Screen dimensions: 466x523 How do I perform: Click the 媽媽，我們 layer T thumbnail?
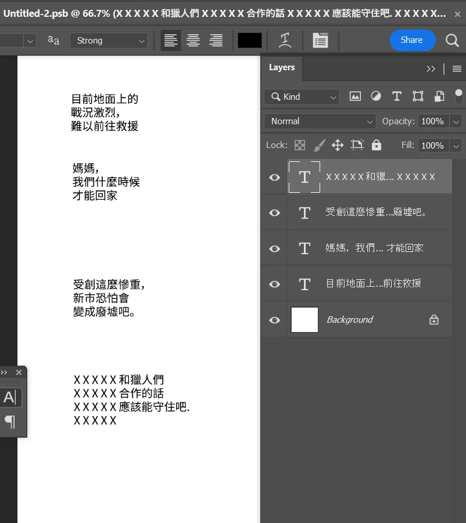[x=304, y=248]
